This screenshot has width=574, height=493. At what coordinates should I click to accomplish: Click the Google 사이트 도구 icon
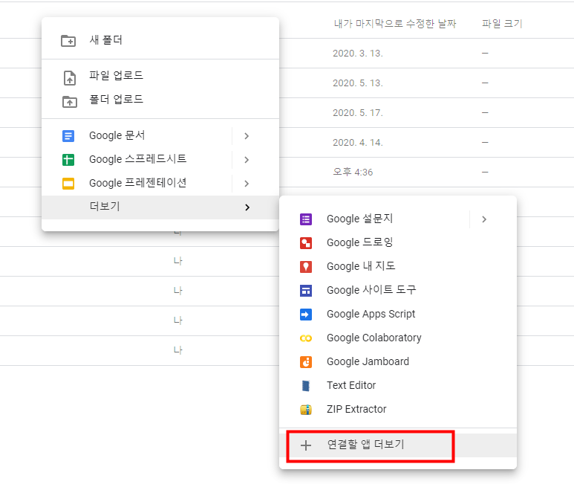tap(306, 291)
